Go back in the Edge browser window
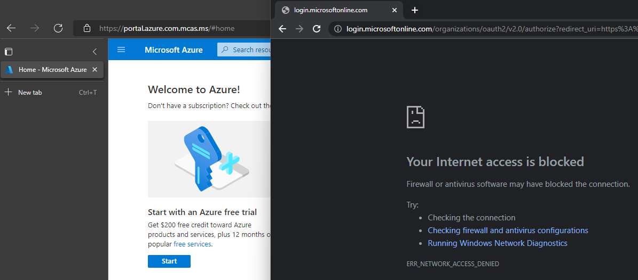Screen dimensions: 638x280 11,28
